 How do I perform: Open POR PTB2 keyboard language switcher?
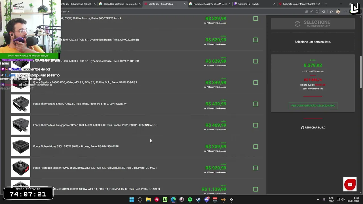click(331, 199)
